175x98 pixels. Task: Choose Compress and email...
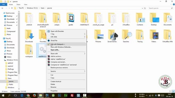click(66, 62)
